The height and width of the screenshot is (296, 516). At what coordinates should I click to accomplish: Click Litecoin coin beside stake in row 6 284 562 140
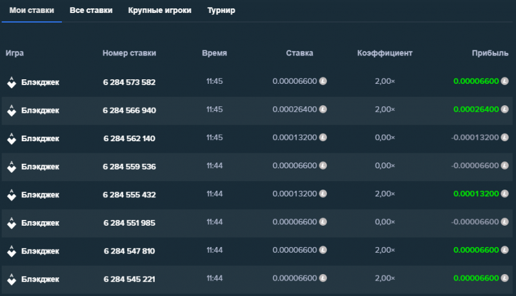[x=323, y=137]
